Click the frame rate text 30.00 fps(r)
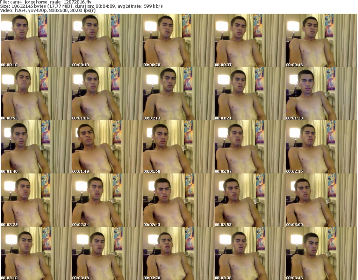This screenshot has height=280, width=358. coord(83,10)
